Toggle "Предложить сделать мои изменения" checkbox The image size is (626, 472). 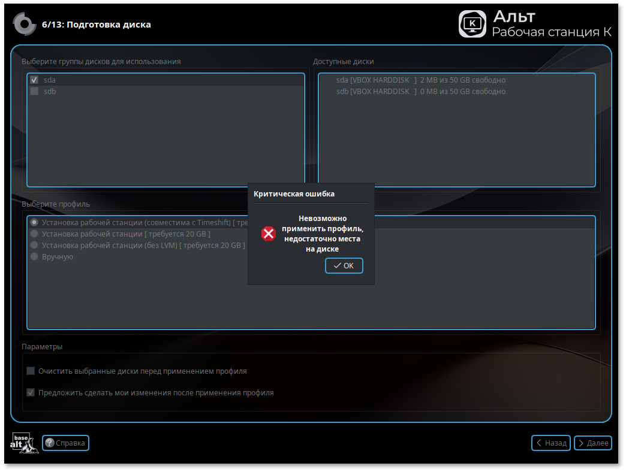click(x=31, y=393)
